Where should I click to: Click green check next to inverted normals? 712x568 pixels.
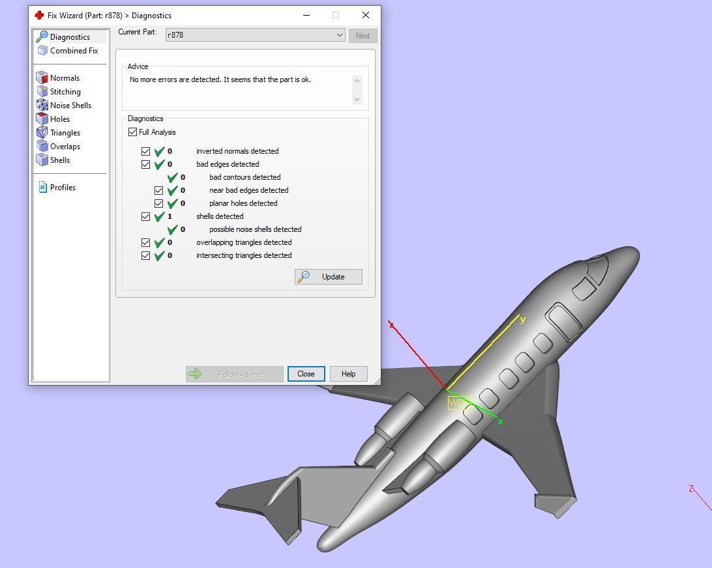159,151
